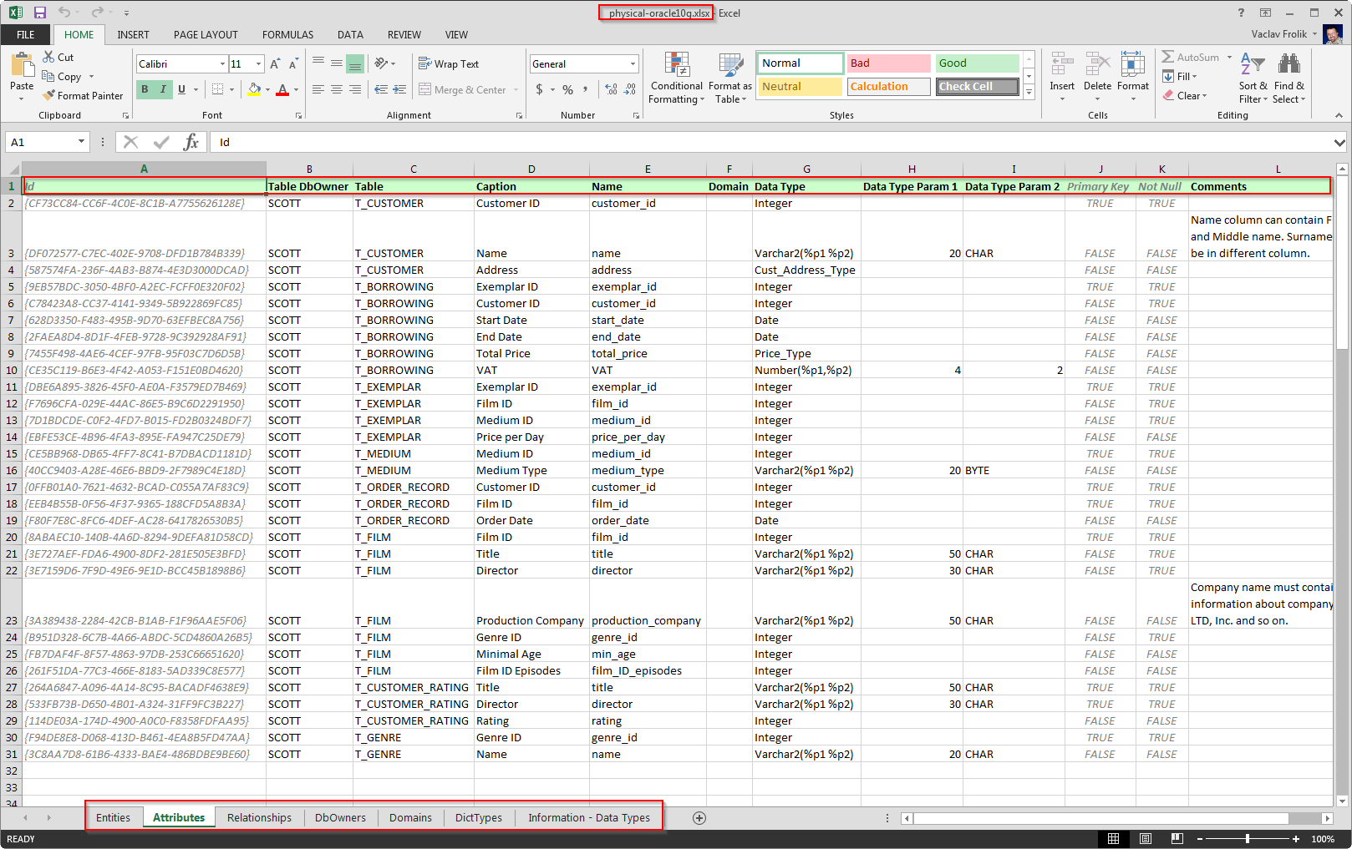Increase font size with large A icon
The image size is (1352, 849).
[275, 64]
